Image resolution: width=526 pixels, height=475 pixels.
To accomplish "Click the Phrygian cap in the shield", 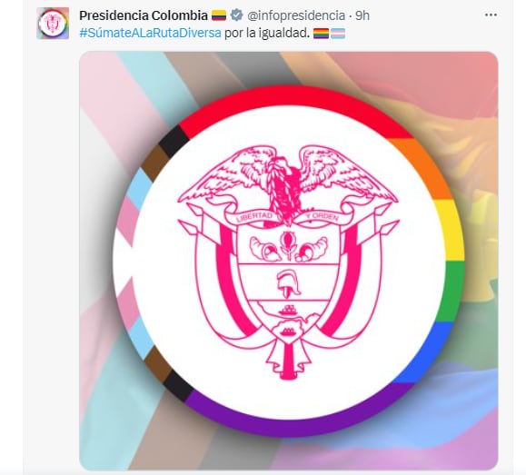I will pyautogui.click(x=288, y=283).
